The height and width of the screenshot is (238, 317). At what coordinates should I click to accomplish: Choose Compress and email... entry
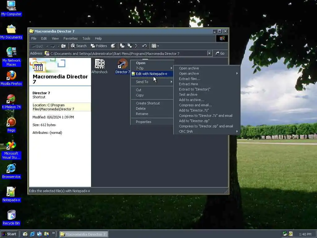tap(206, 105)
